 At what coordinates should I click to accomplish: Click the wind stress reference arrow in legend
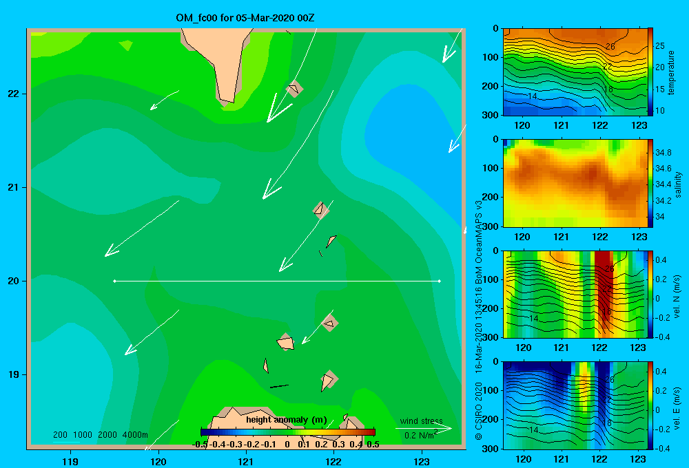424,429
